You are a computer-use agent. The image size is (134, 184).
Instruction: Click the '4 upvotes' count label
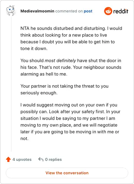[x=22, y=159]
